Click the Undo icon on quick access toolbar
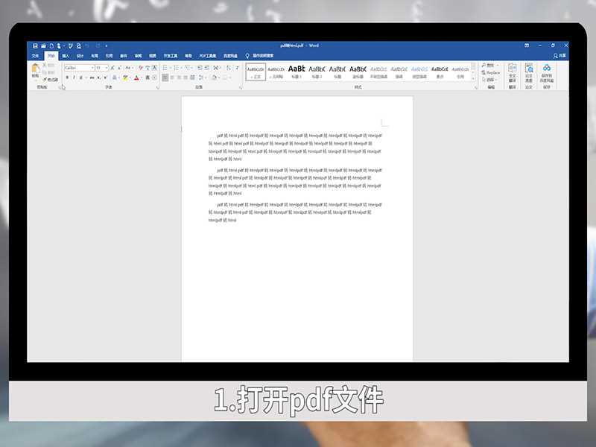The width and height of the screenshot is (596, 447). 69,44
